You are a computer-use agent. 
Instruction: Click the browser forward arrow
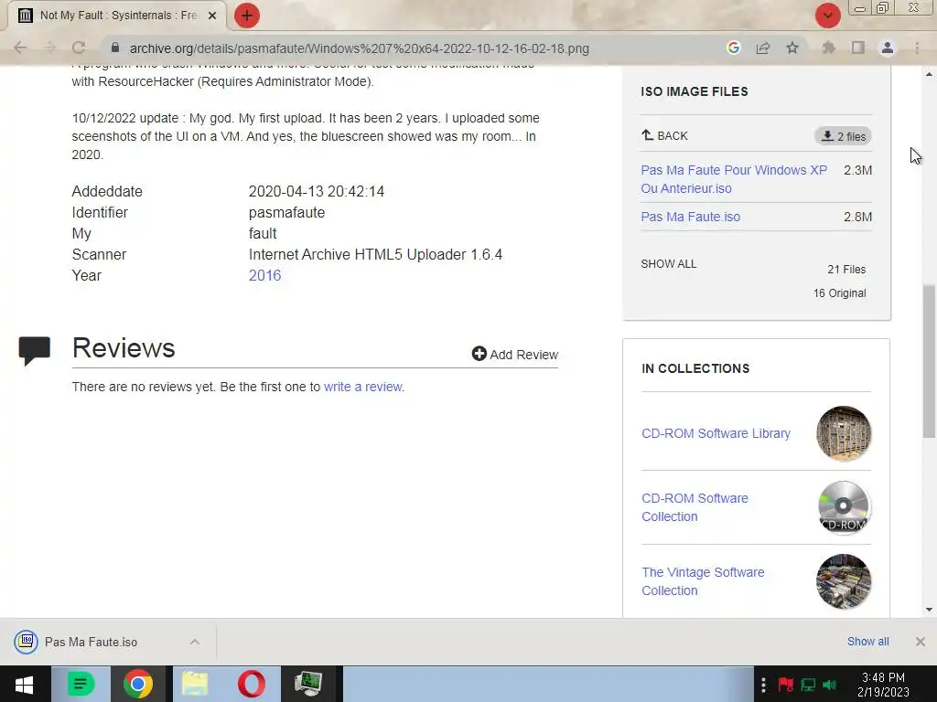point(49,48)
